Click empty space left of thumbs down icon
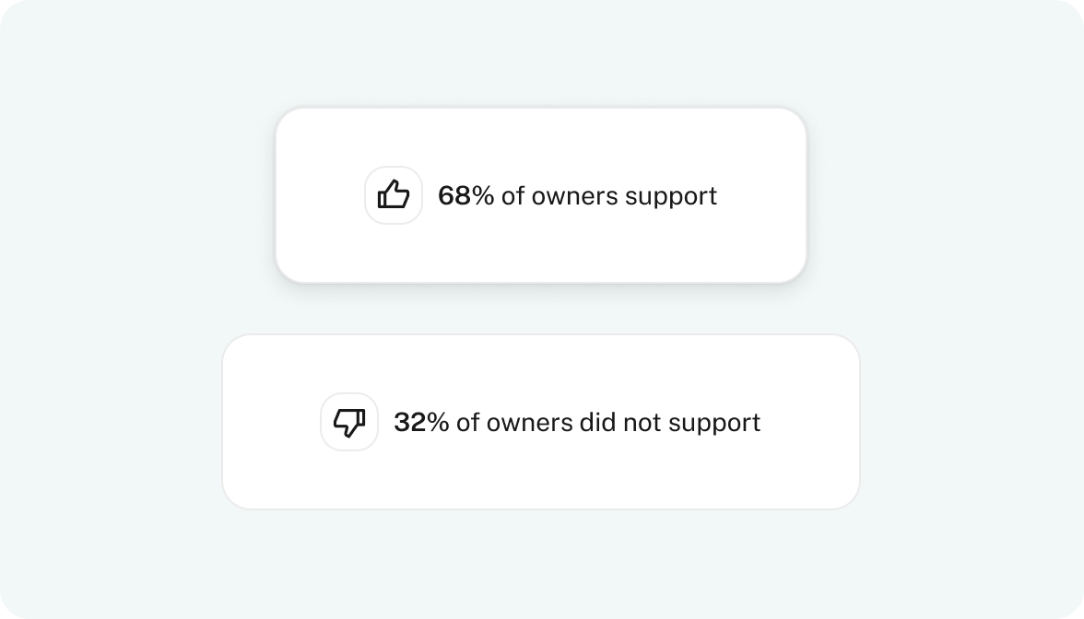Screen dimensions: 1084x619 tap(271, 422)
